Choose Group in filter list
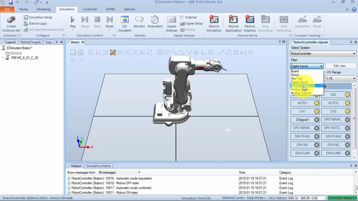The height and width of the screenshot is (201, 358). pos(307,75)
